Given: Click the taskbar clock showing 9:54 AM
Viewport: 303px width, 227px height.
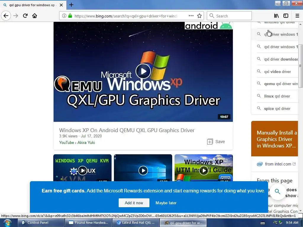Looking at the screenshot, I should (x=292, y=223).
